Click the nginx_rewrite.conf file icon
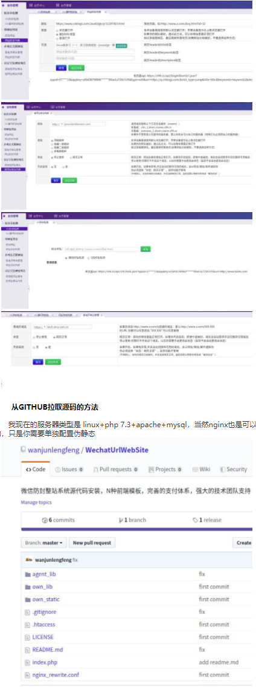The height and width of the screenshot is (687, 256). [x=28, y=674]
